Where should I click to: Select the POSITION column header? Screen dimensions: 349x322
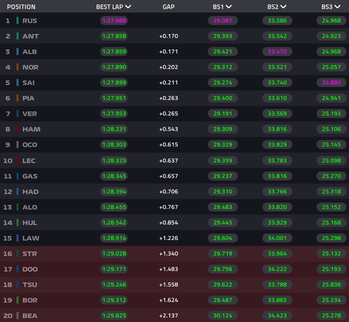[21, 7]
